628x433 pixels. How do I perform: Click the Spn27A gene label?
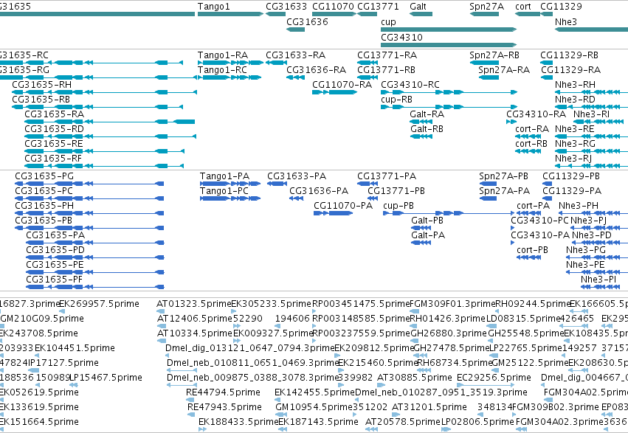click(x=486, y=7)
